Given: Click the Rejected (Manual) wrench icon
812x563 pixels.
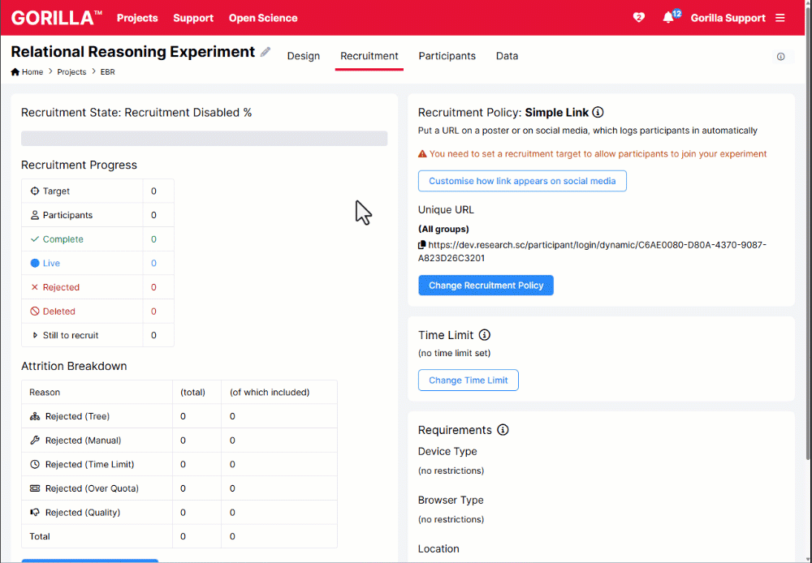Looking at the screenshot, I should pos(35,441).
